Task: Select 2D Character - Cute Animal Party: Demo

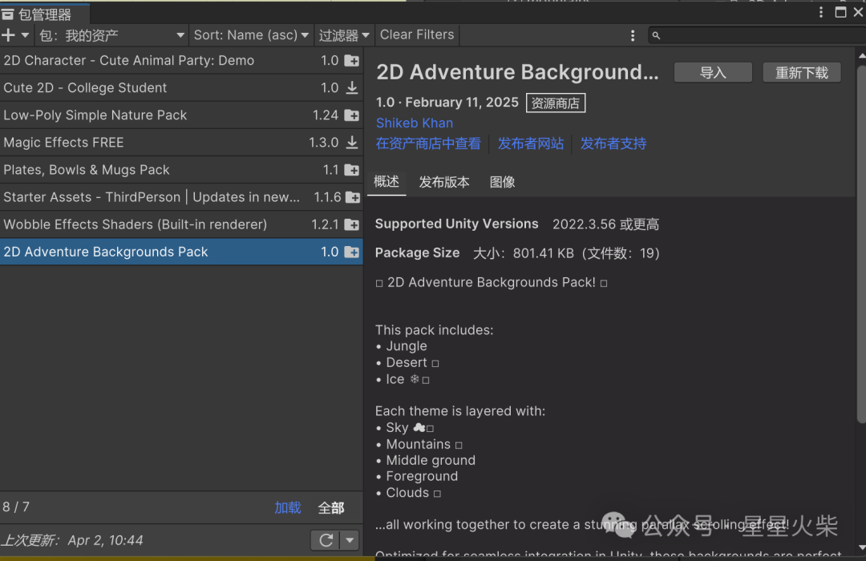Action: [181, 61]
